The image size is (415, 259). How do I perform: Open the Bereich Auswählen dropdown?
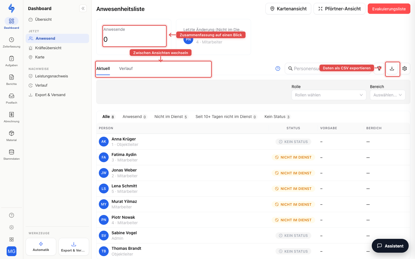pos(388,95)
